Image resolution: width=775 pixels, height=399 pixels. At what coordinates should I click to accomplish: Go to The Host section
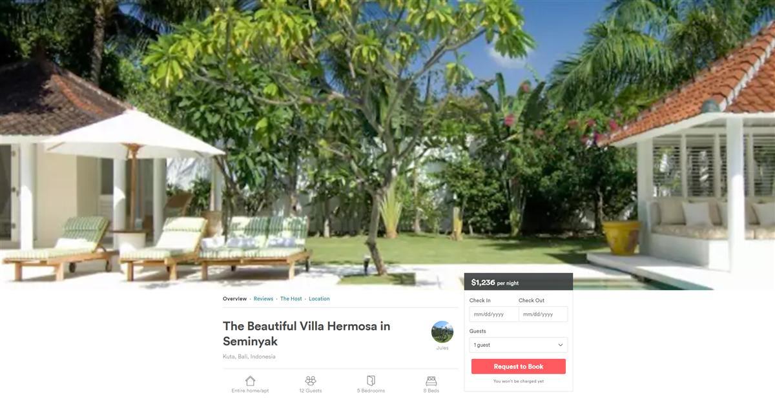click(x=291, y=299)
